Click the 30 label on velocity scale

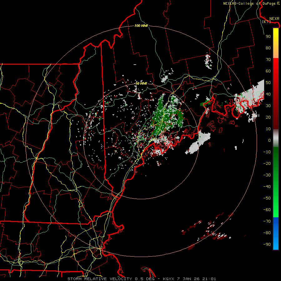pos(268,106)
